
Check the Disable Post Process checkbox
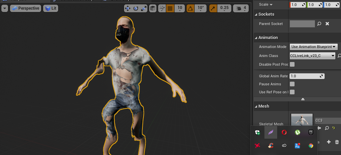[292, 64]
